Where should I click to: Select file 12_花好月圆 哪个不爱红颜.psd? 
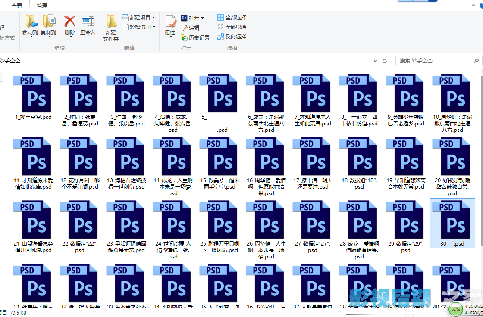pos(80,163)
